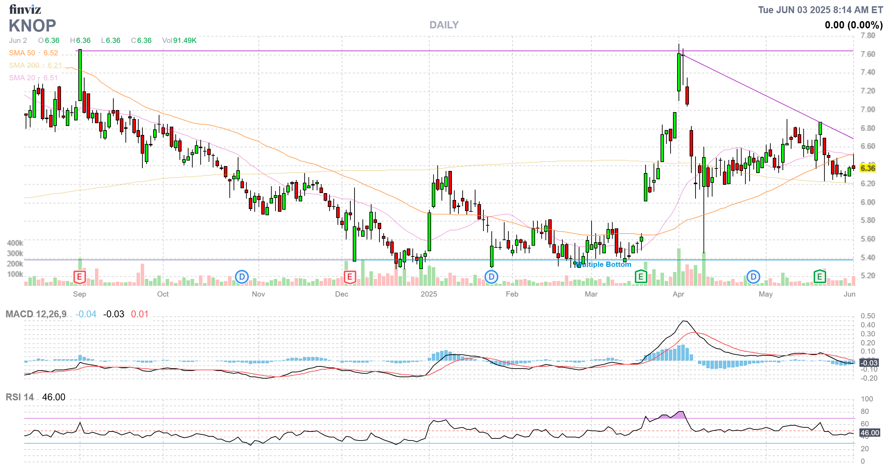Click the KNOP ticker symbol
This screenshot has height=472, width=892.
tap(32, 26)
